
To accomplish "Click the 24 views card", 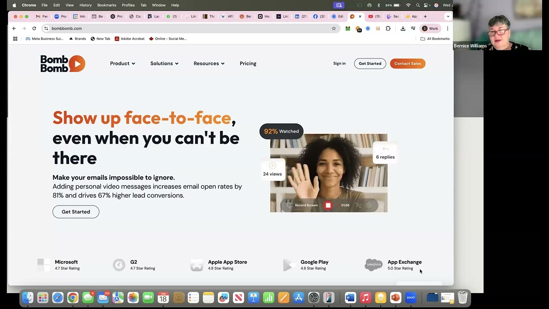I will [272, 170].
